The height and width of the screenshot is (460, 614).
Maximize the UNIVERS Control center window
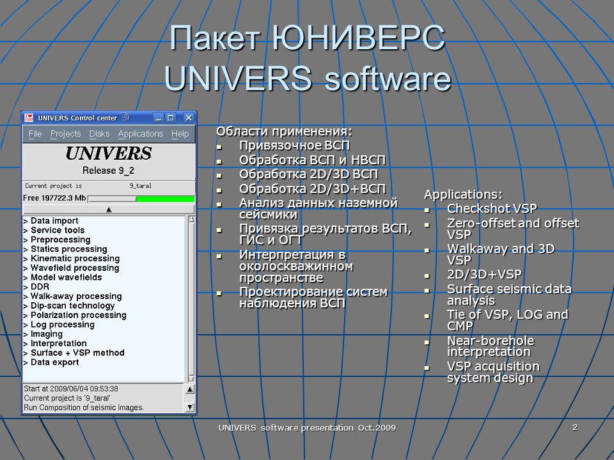[x=171, y=118]
